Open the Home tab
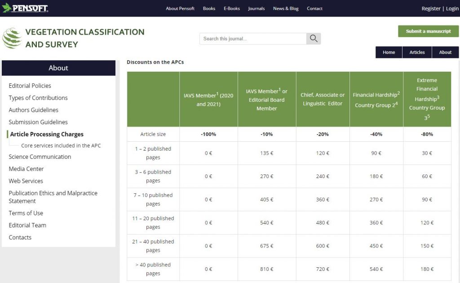 click(389, 52)
